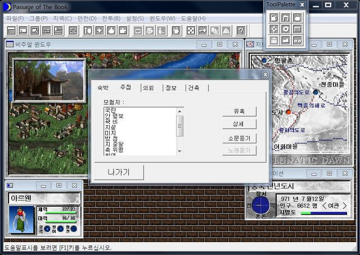360x255 pixels.
Task: Click the adventurer list scroll-down arrow
Action: coord(180,151)
